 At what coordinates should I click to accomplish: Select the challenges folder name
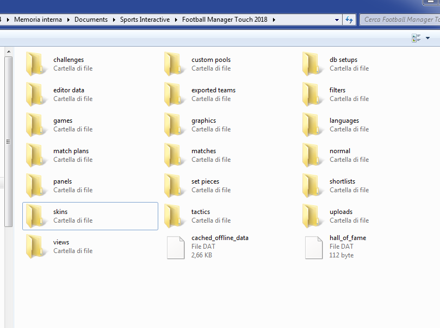[69, 60]
